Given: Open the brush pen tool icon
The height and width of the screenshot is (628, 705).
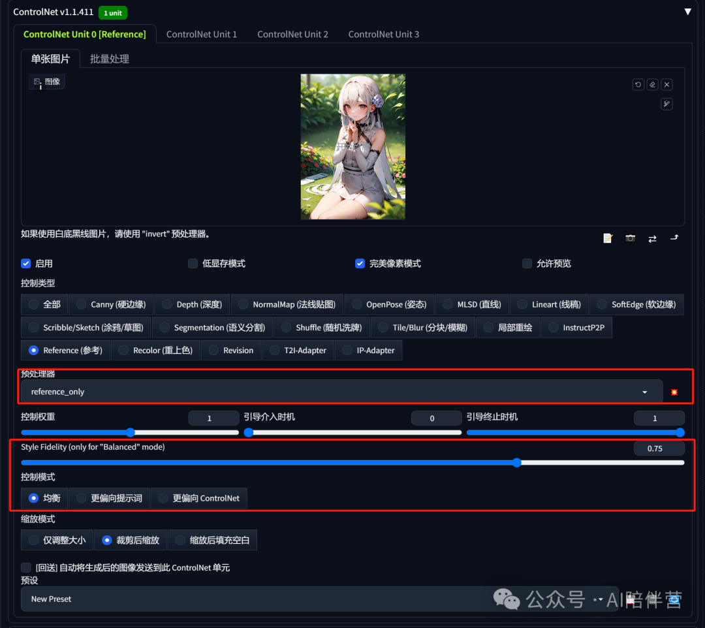Looking at the screenshot, I should click(x=666, y=104).
